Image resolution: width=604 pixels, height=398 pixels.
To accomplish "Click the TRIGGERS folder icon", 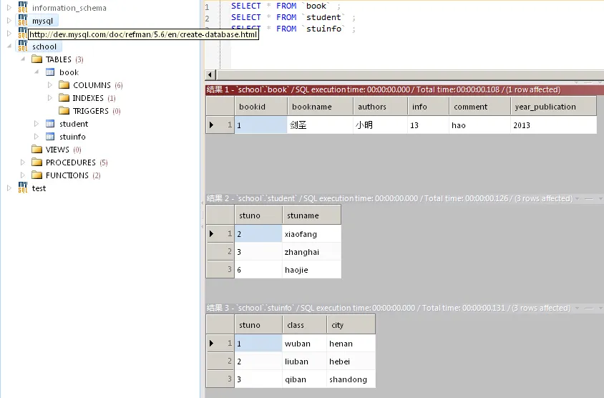I will click(64, 111).
